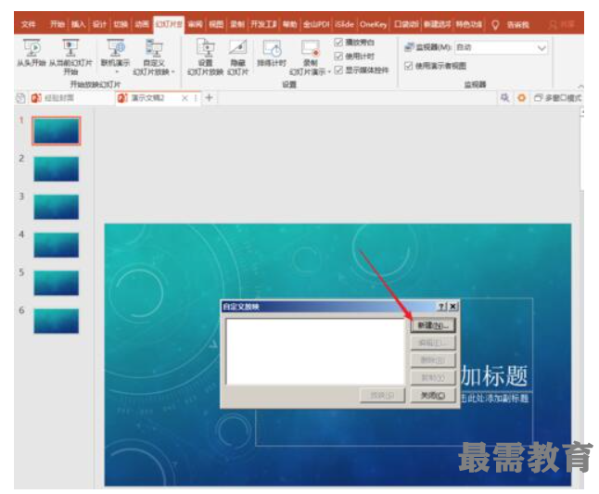Select slide 6 thumbnail
The image size is (599, 494).
click(57, 321)
